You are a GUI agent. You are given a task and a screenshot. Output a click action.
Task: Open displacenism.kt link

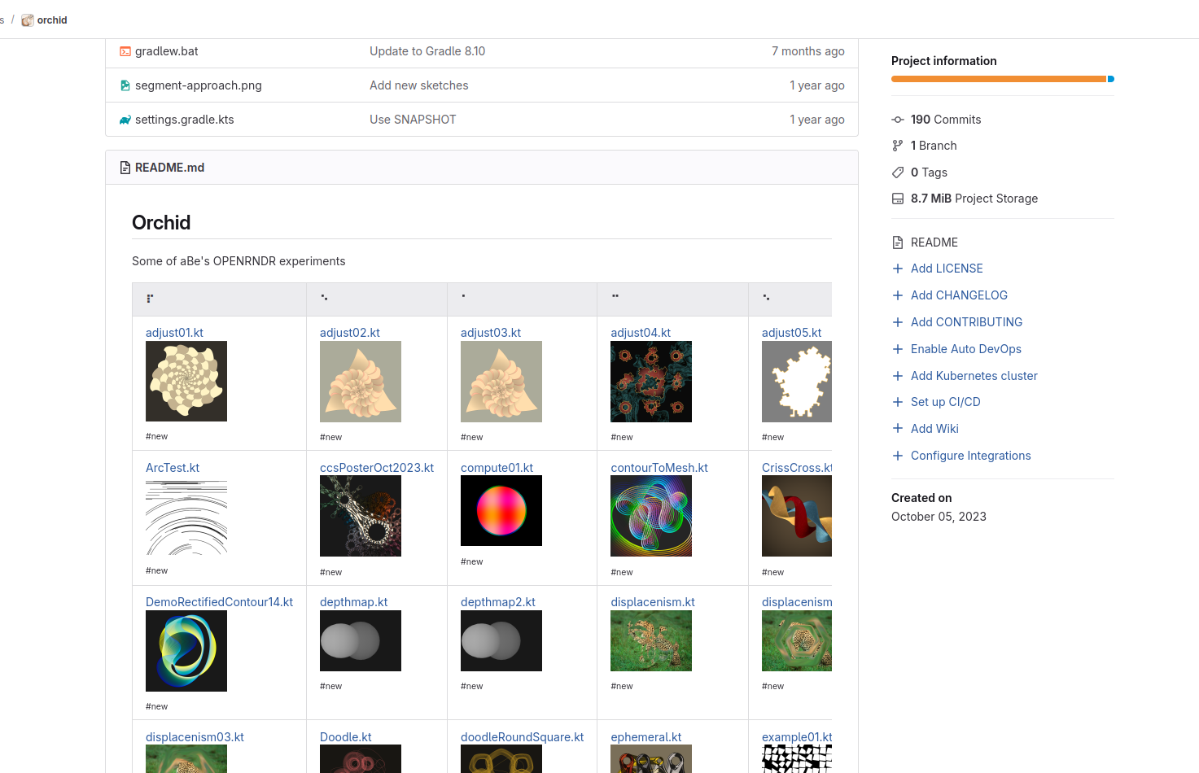point(653,602)
